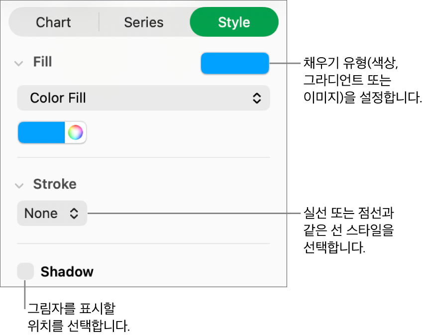The height and width of the screenshot is (335, 428).
Task: Collapse the Stroke section chevron
Action: point(19,186)
